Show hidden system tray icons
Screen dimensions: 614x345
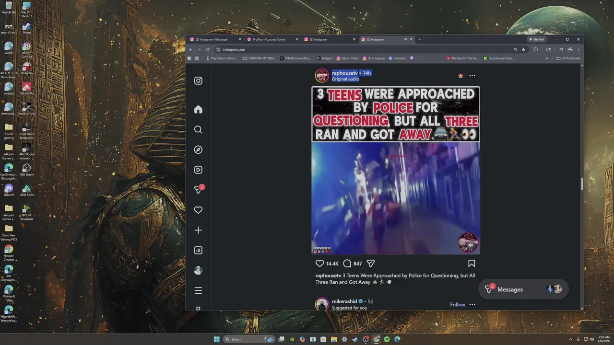point(570,339)
